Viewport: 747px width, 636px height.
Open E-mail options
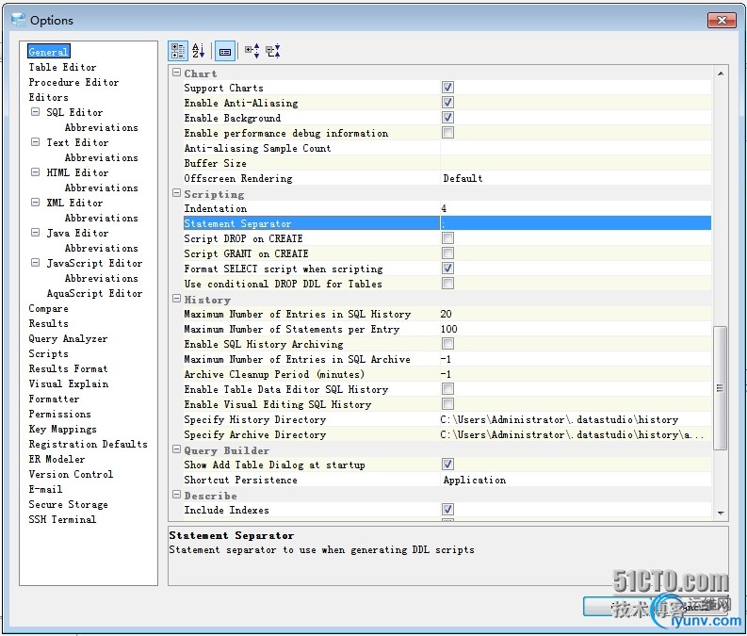pyautogui.click(x=45, y=489)
